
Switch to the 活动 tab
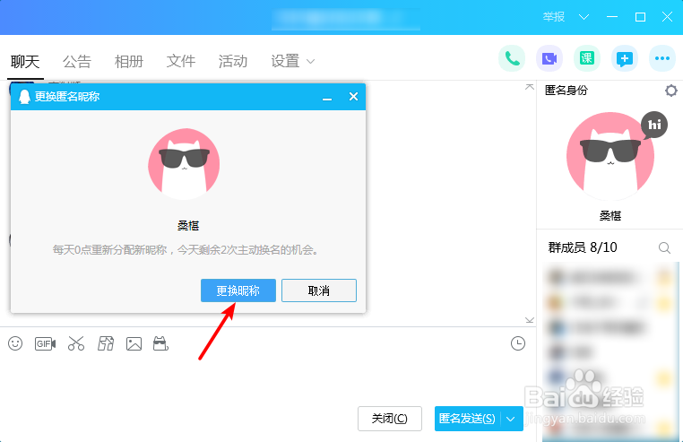pos(233,62)
